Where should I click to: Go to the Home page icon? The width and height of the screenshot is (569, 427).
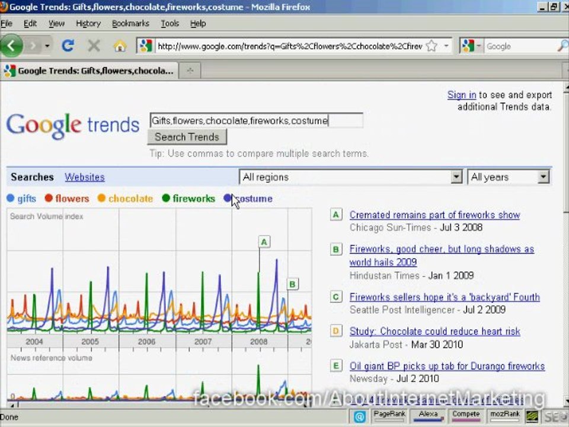tap(120, 46)
